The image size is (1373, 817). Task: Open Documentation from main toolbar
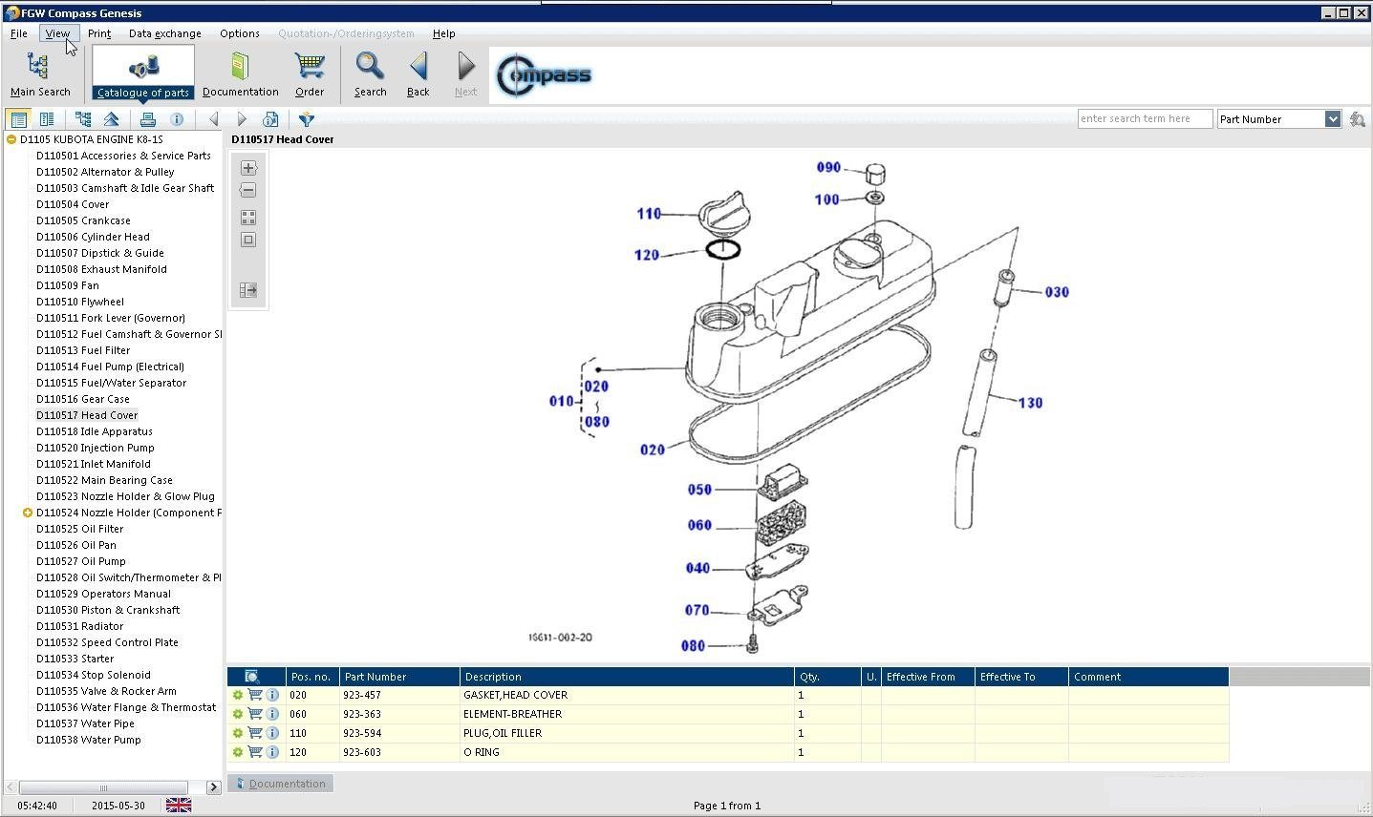tap(240, 74)
